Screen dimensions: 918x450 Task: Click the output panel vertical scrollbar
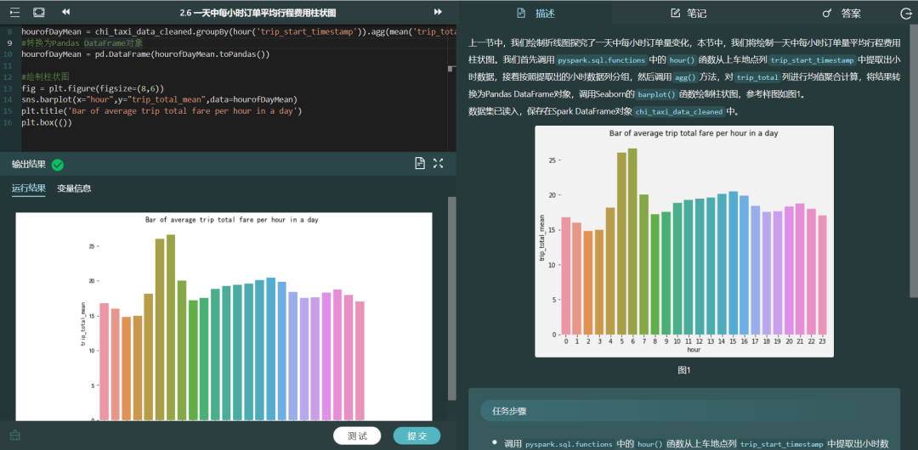(x=451, y=298)
